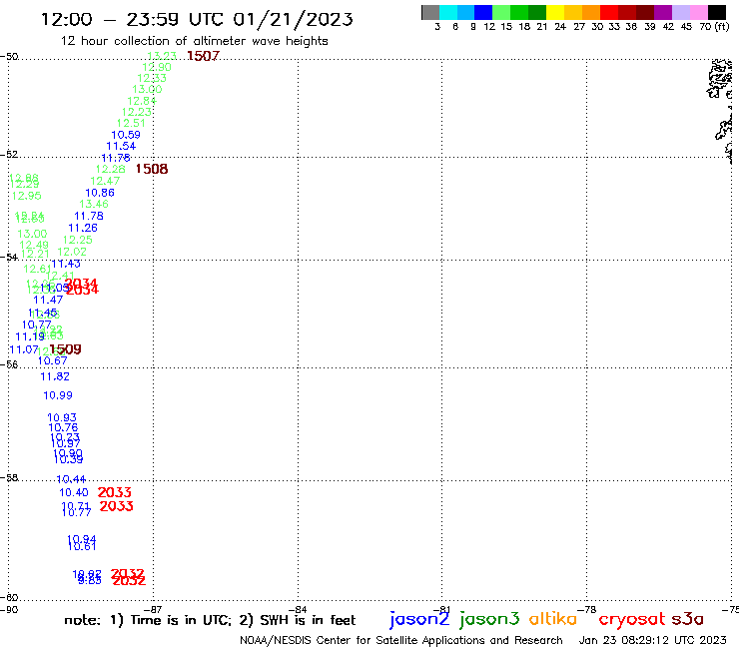The image size is (739, 649).
Task: Click the wave height value 11.07
Action: tap(24, 349)
